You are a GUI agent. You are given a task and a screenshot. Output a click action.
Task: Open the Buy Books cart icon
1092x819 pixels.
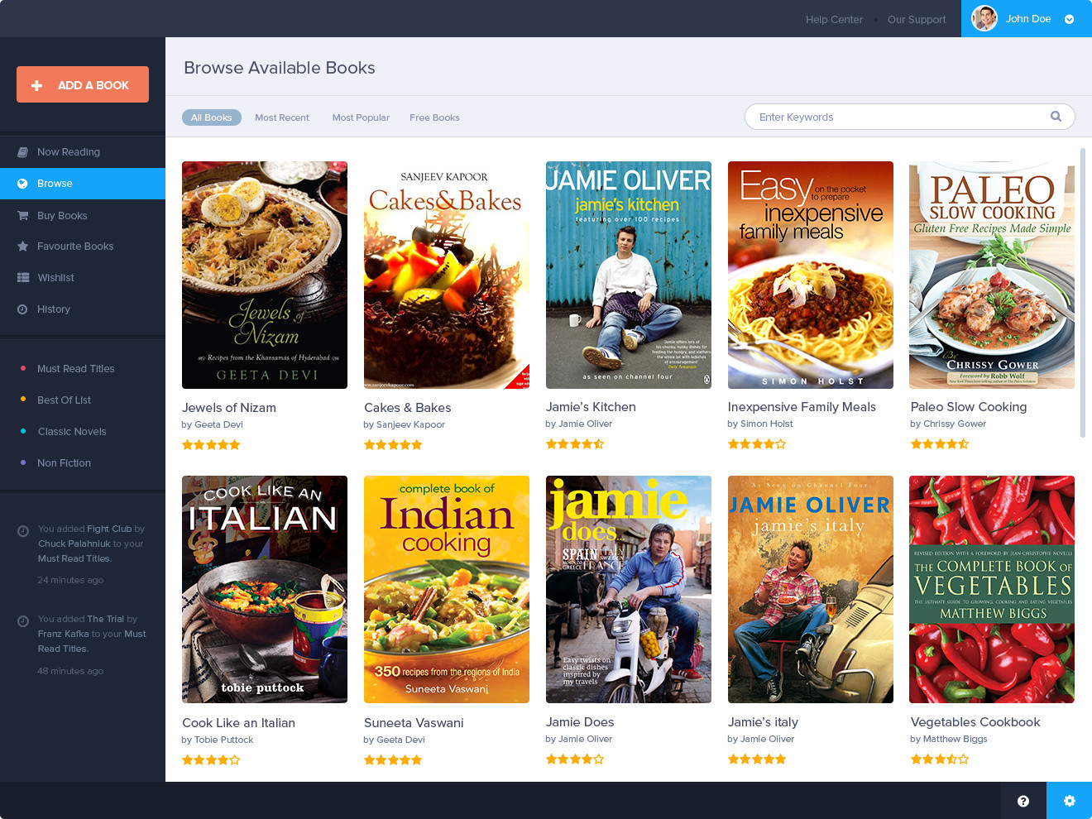22,216
